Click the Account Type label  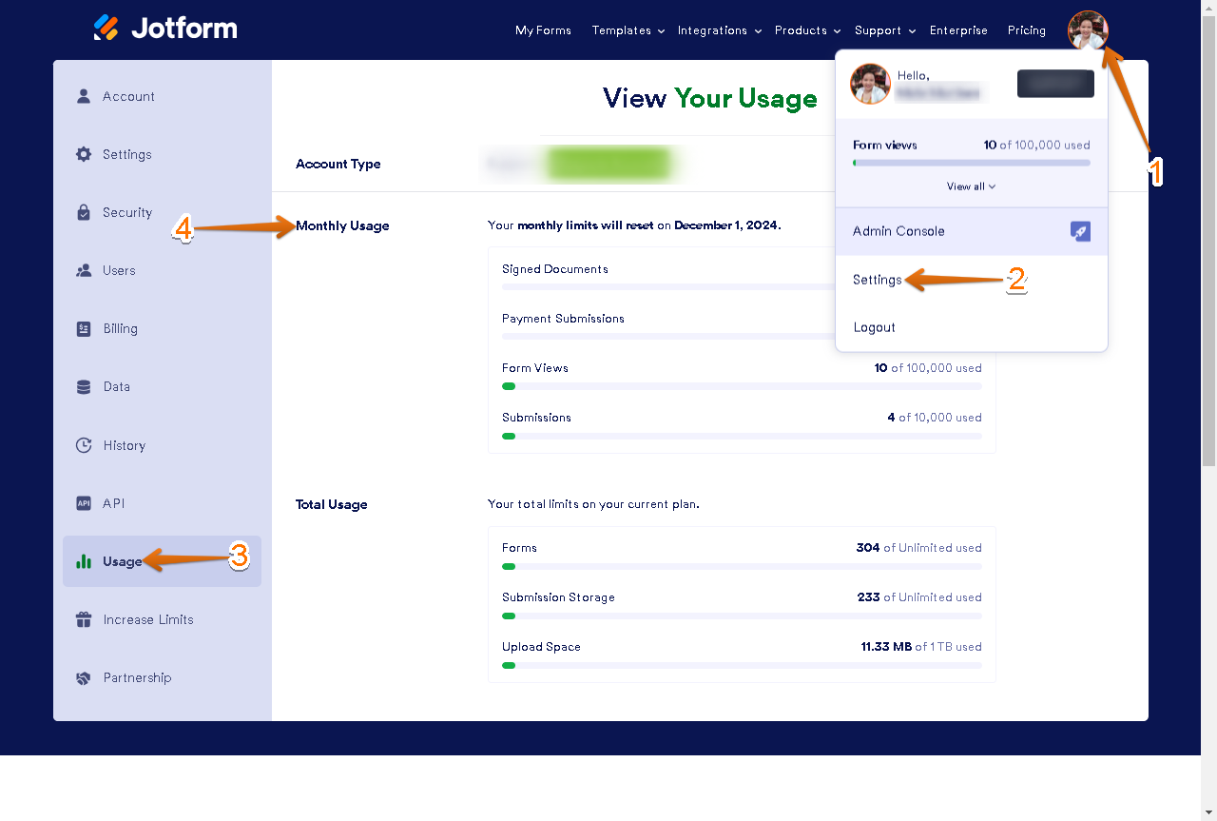click(x=338, y=164)
